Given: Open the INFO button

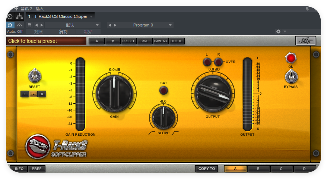Looking at the screenshot, I should (19, 169).
